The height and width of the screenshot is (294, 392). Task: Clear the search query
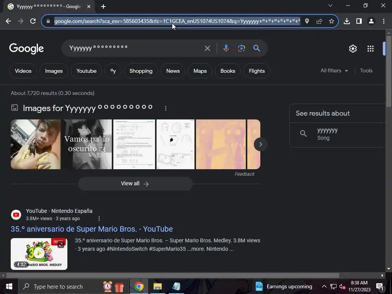[207, 48]
